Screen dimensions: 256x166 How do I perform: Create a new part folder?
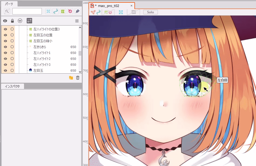tap(71, 78)
